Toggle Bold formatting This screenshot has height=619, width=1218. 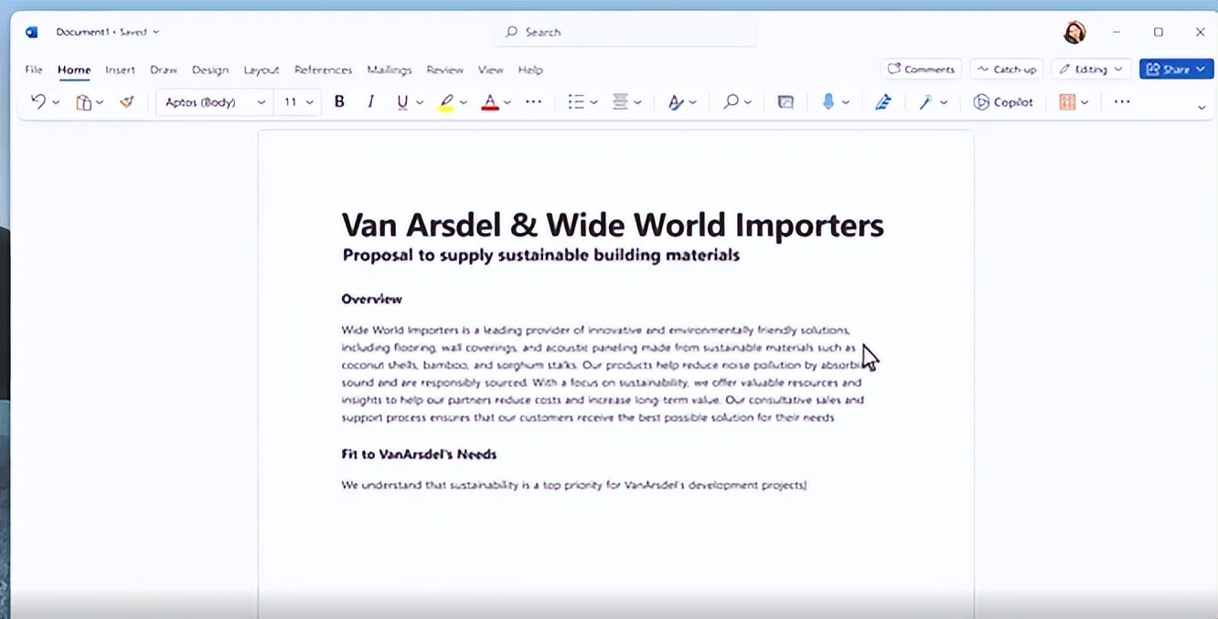(339, 102)
